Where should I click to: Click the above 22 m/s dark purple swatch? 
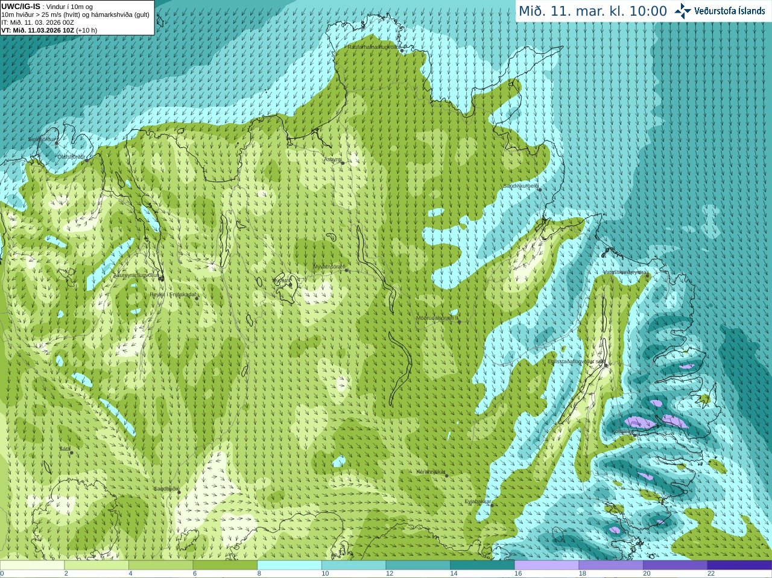click(x=739, y=565)
